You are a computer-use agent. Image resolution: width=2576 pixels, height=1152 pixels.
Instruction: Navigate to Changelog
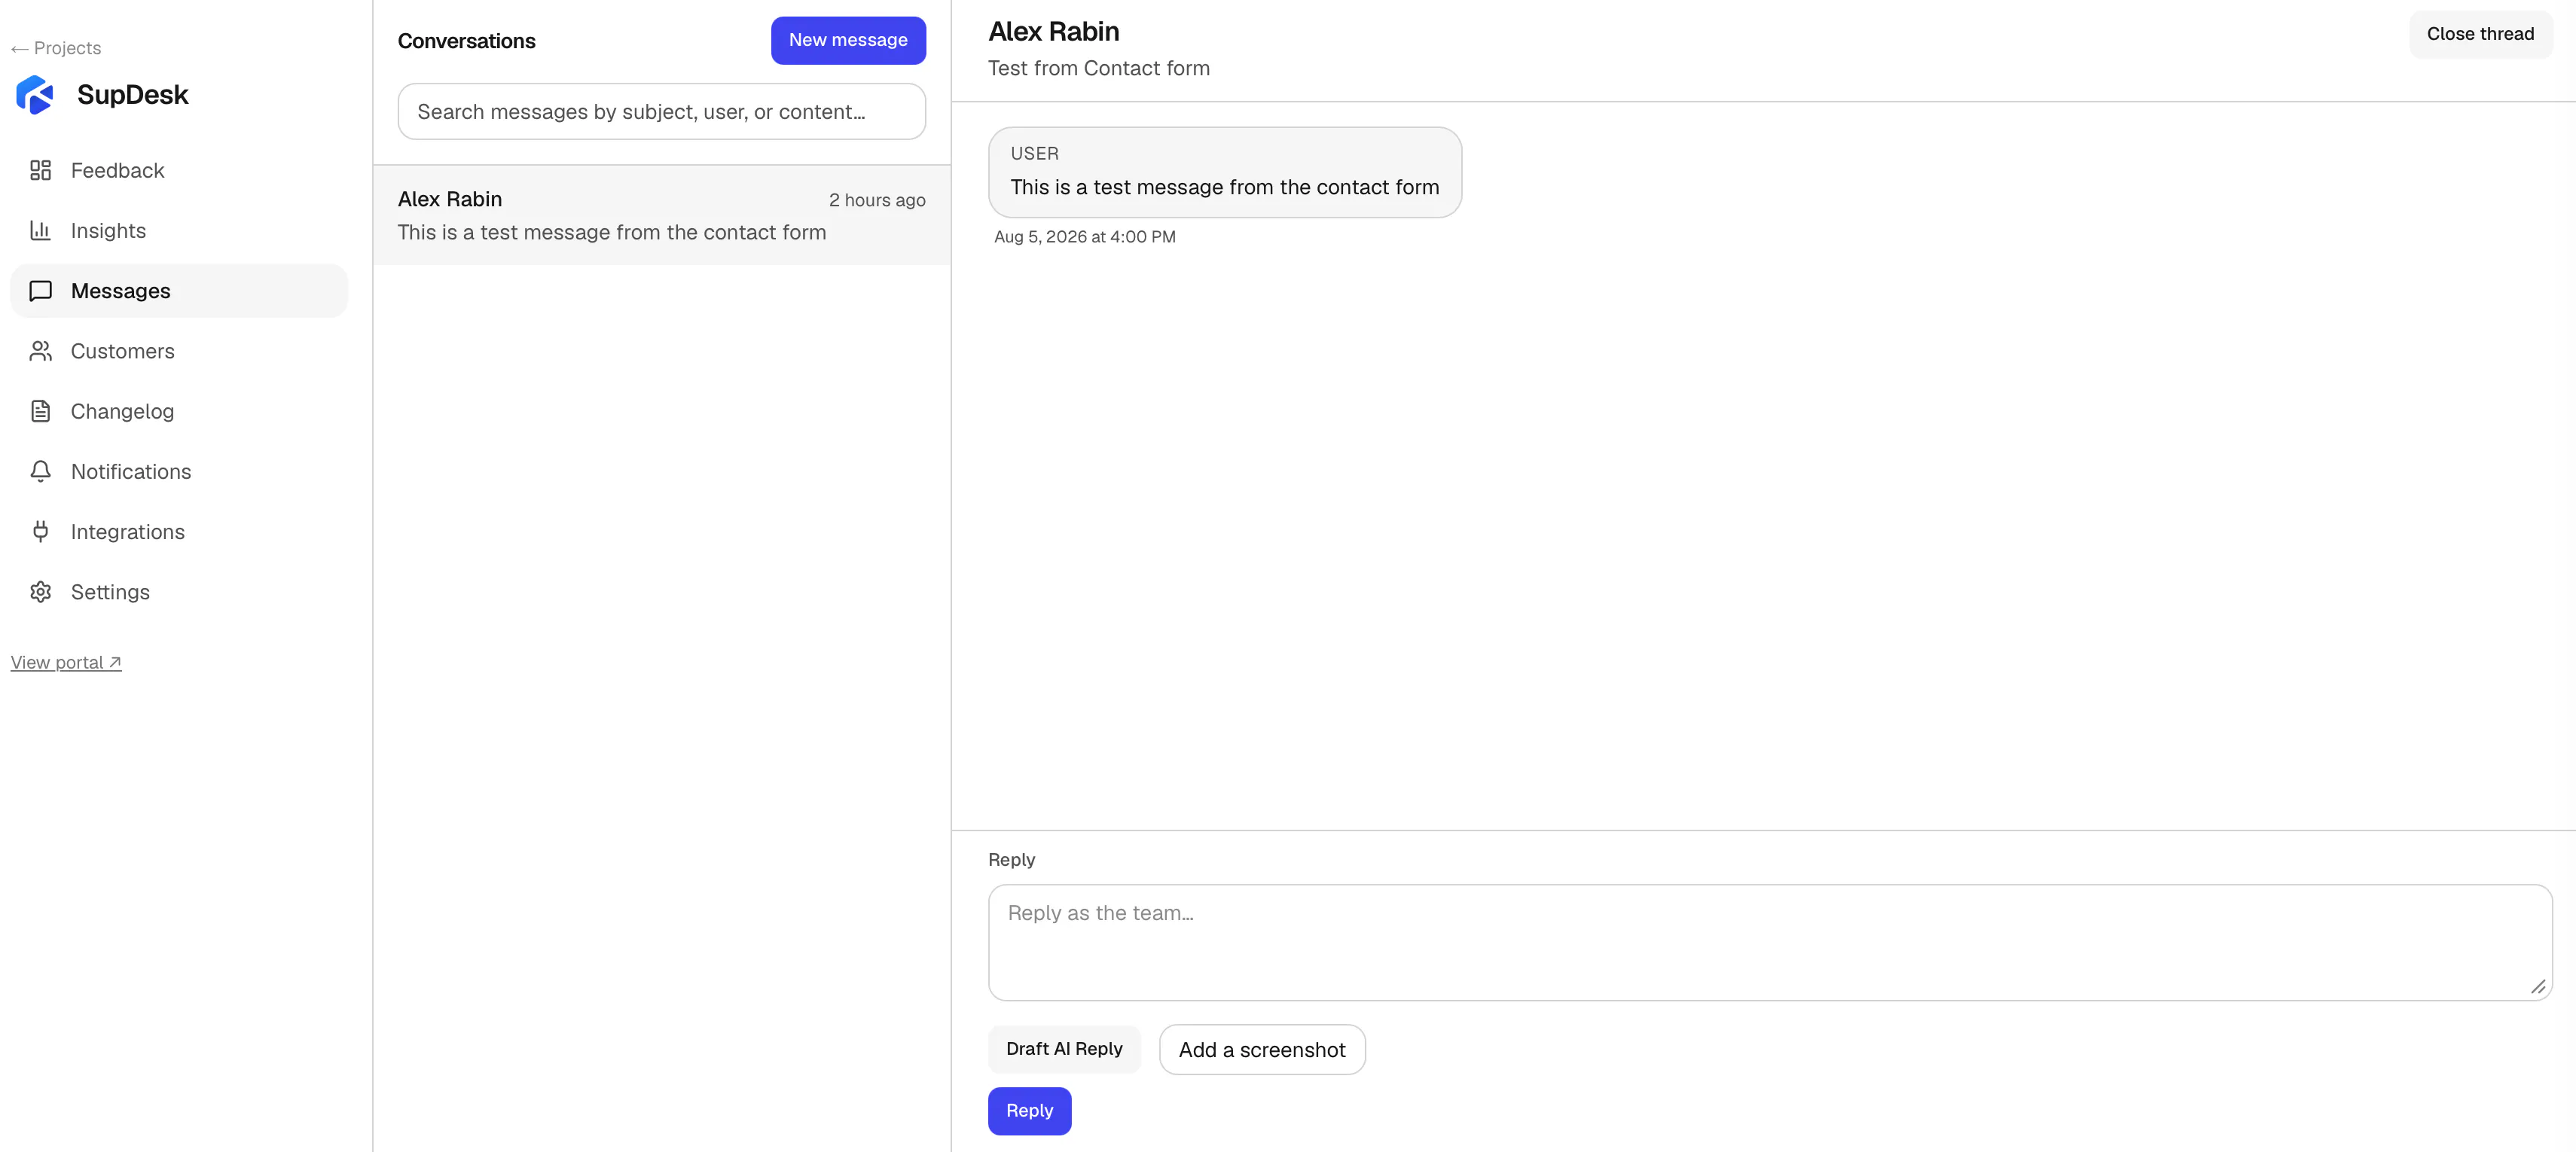point(179,411)
